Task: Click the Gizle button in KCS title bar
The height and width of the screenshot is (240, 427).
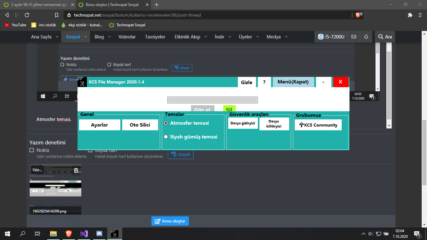Action: tap(247, 82)
